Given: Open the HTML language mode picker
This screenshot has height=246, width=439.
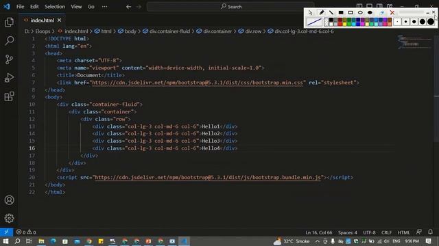Looking at the screenshot, I should [x=404, y=232].
